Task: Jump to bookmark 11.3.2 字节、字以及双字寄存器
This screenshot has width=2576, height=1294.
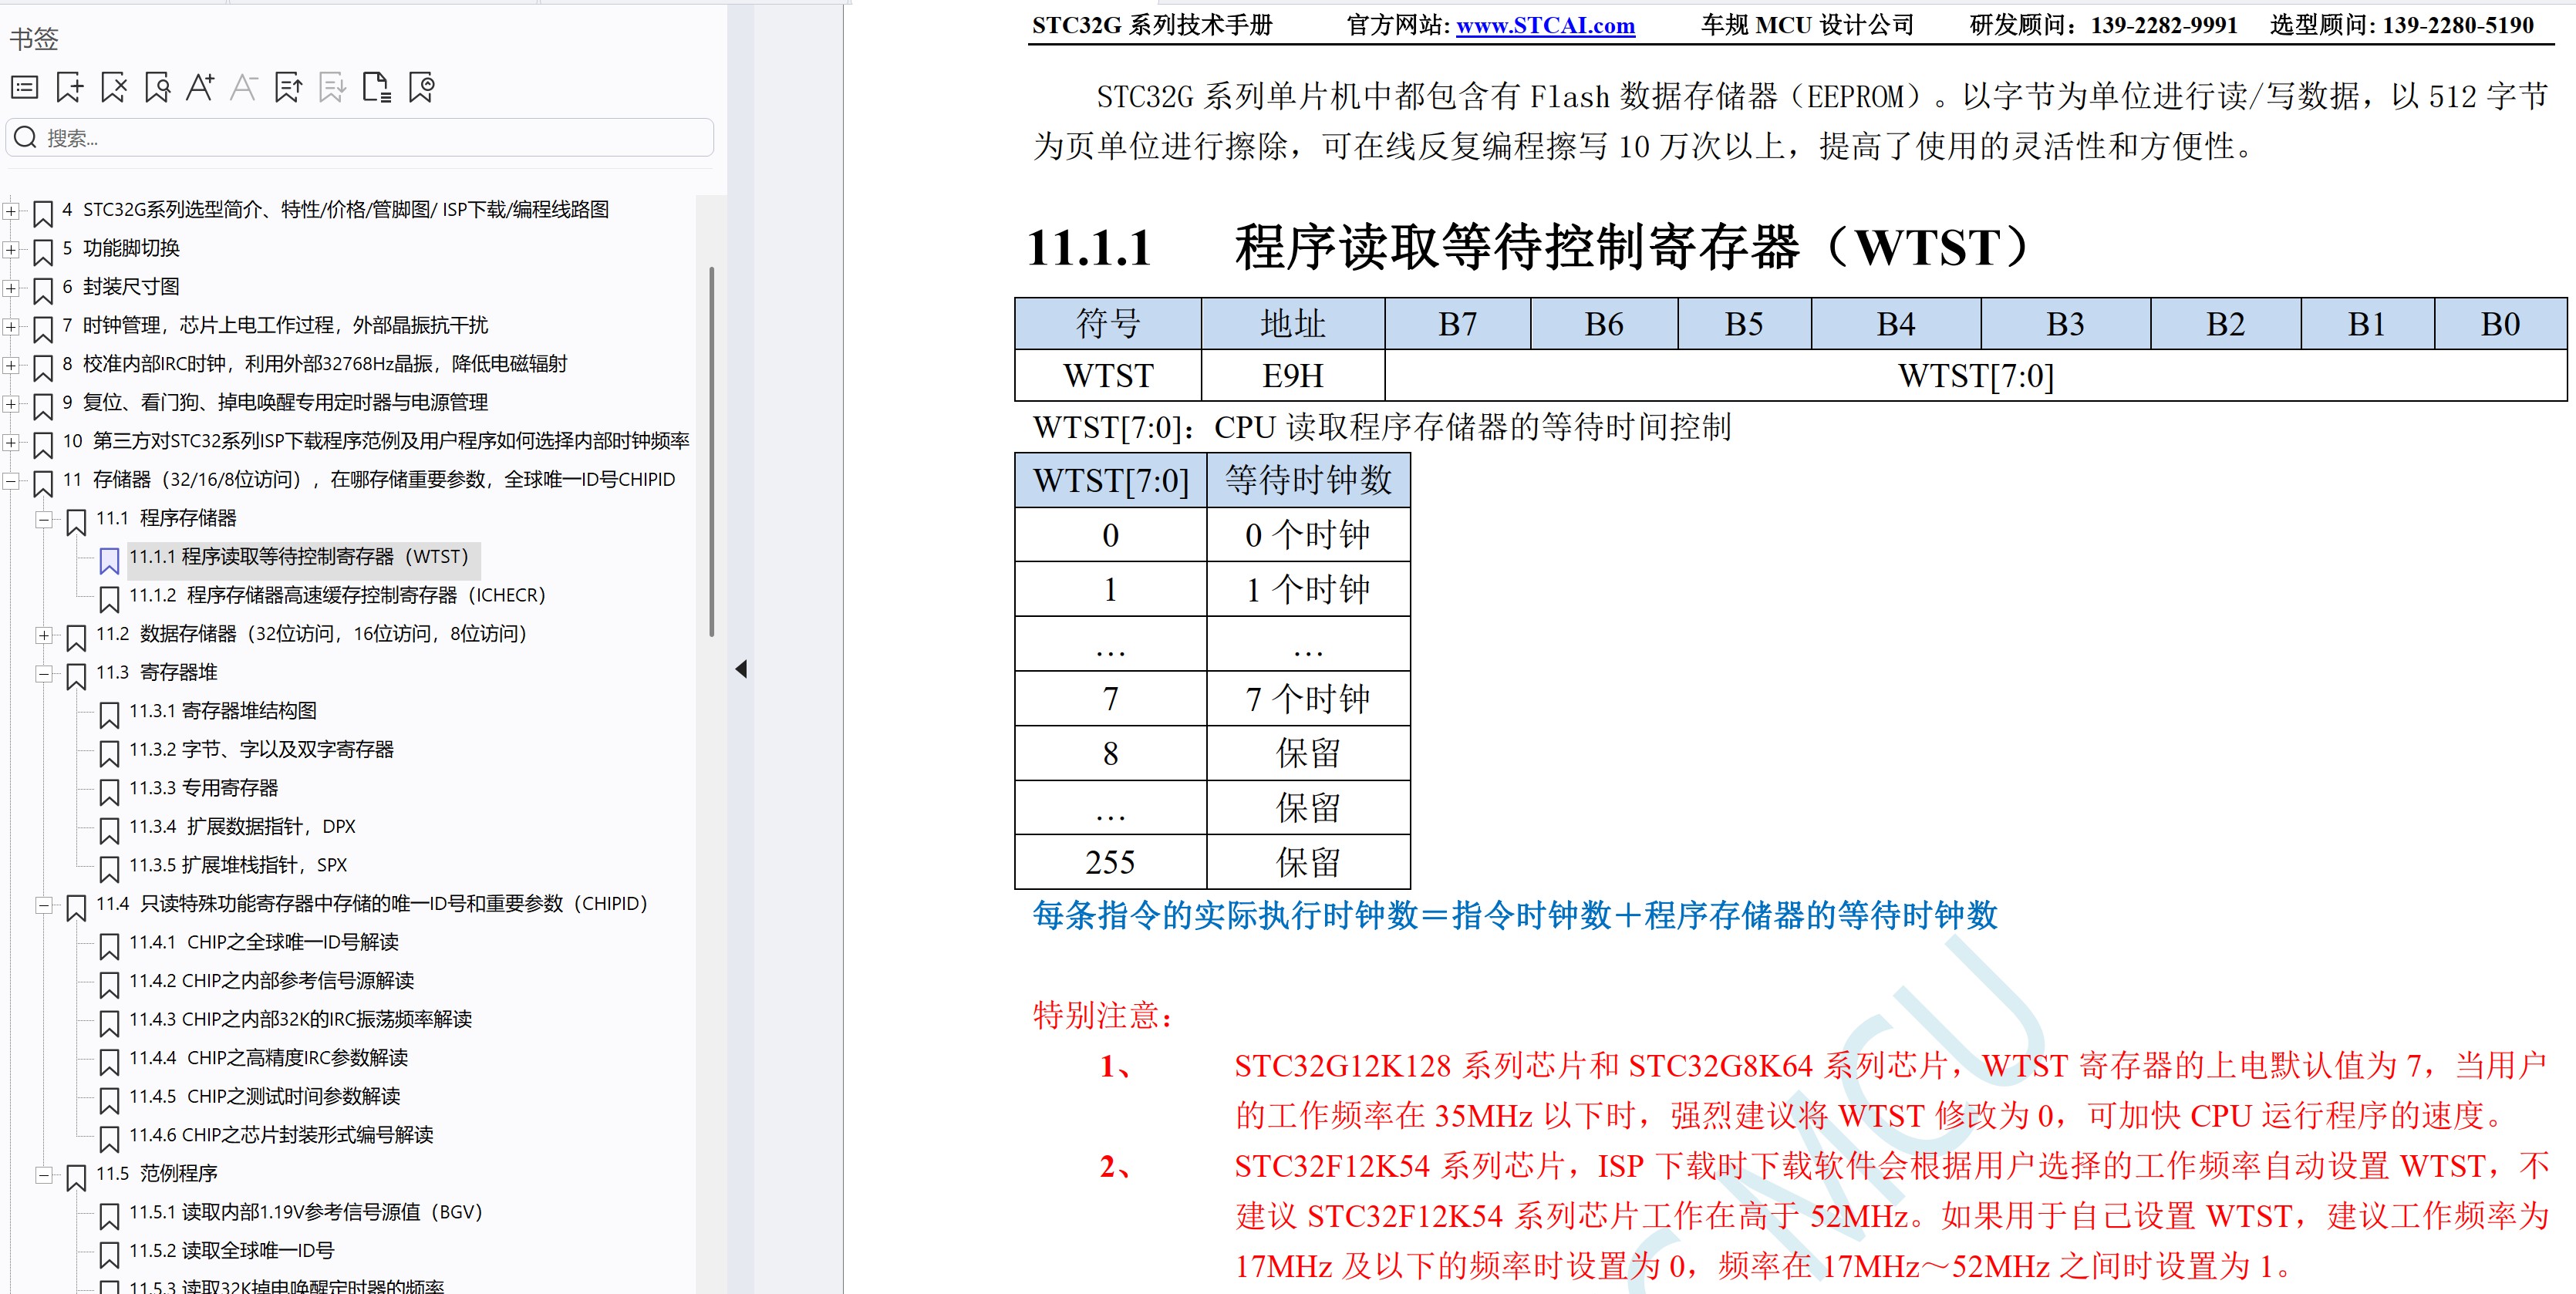Action: (262, 750)
